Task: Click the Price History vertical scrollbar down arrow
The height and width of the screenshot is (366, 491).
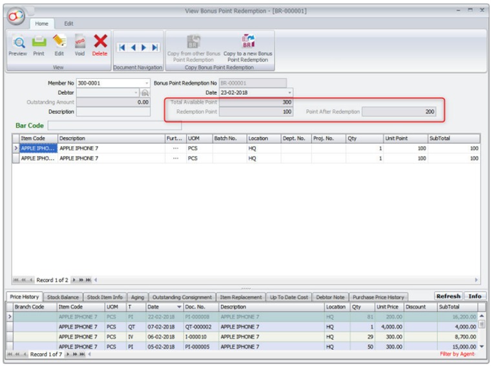Action: click(481, 347)
